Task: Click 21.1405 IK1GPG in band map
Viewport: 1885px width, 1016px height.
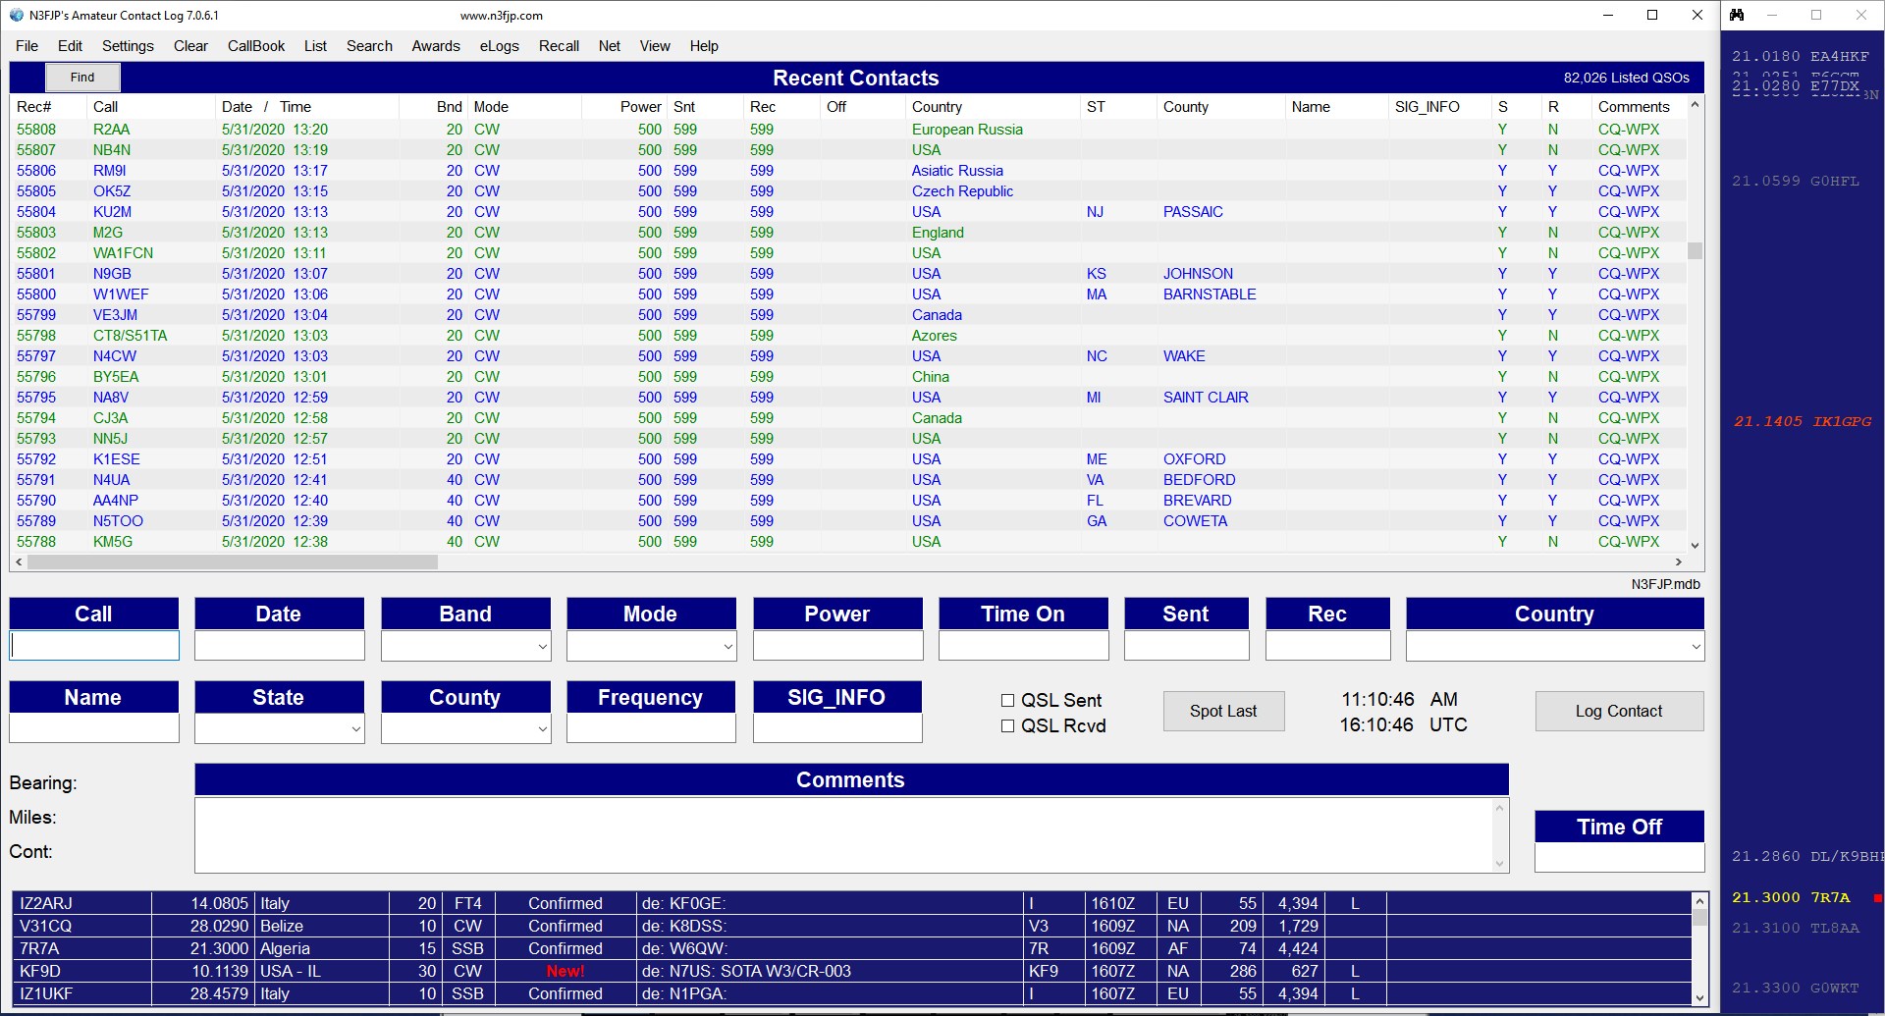Action: point(1802,421)
